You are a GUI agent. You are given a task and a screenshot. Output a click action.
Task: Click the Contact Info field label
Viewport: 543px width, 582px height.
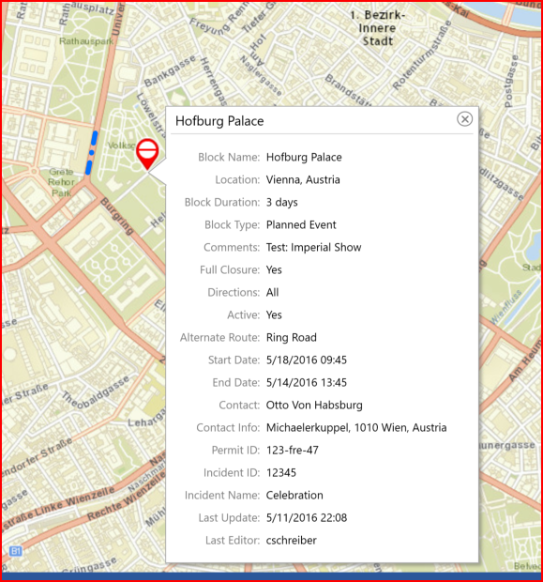click(x=228, y=428)
